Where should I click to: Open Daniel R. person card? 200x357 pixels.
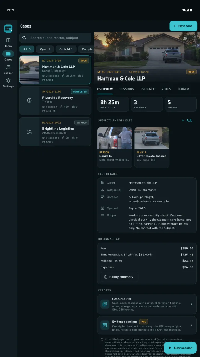[x=115, y=148]
